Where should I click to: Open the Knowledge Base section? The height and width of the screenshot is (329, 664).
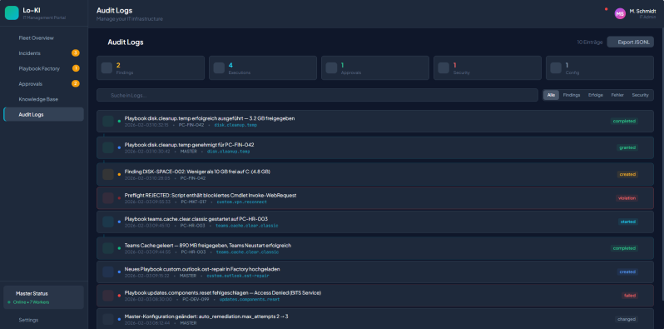(43, 99)
